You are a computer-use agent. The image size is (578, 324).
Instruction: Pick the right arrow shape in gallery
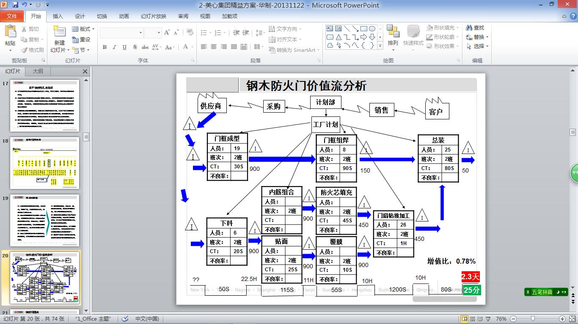[363, 37]
